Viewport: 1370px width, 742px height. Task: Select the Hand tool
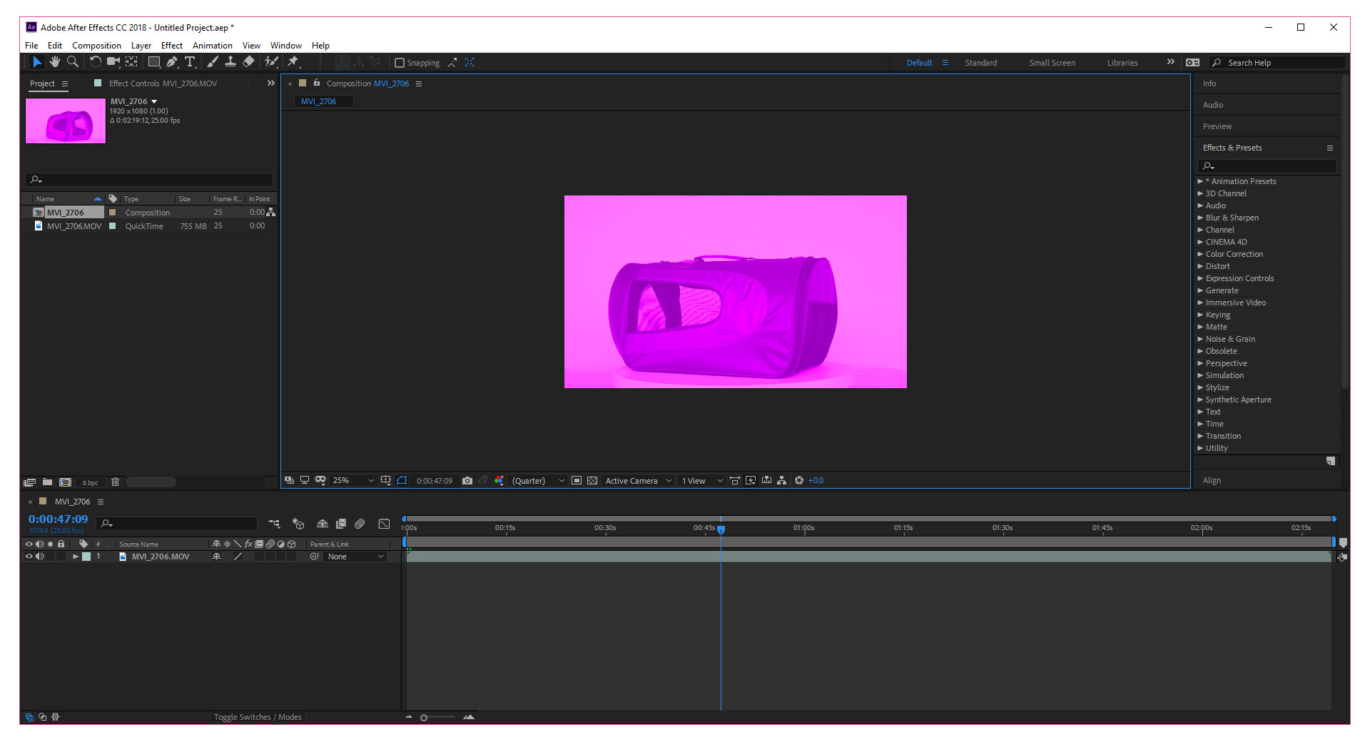[54, 62]
